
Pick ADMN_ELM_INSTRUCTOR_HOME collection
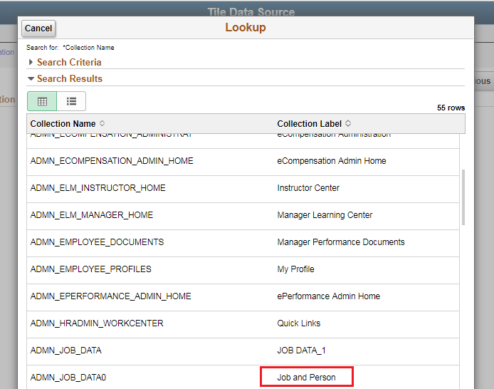pos(98,188)
